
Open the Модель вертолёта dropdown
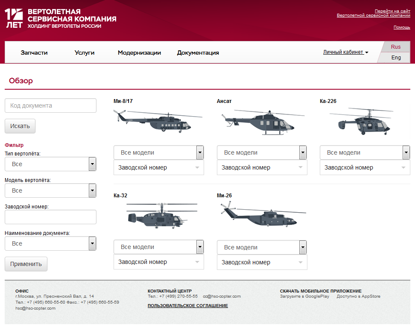tap(50, 190)
